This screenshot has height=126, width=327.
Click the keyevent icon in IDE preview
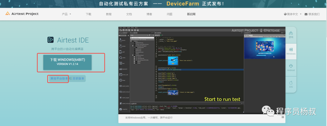click(x=121, y=69)
